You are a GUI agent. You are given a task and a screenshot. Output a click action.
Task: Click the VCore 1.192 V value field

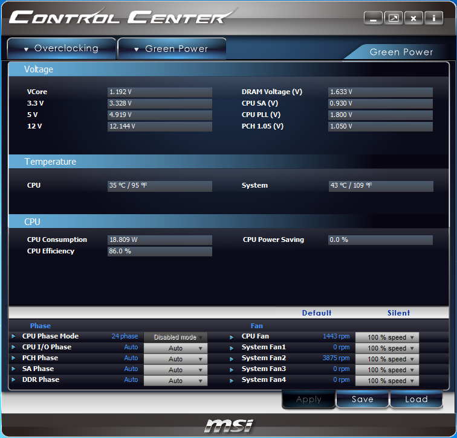point(160,92)
